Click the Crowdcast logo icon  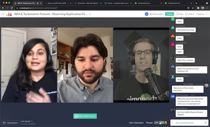[x=9, y=14]
